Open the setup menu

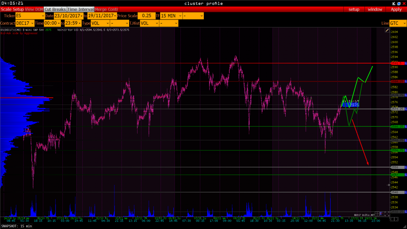[354, 9]
